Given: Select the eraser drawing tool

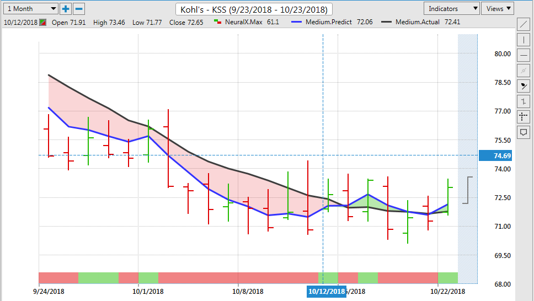Looking at the screenshot, I should coord(524,86).
